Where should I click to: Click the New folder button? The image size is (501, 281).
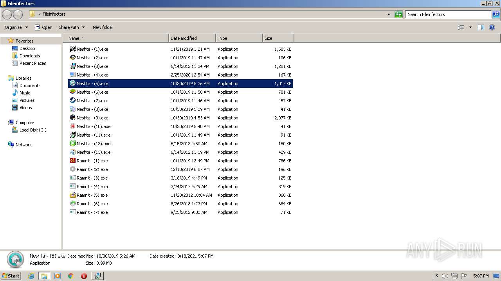[x=103, y=27]
